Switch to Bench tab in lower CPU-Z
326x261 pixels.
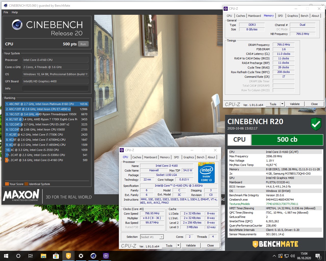201,157
